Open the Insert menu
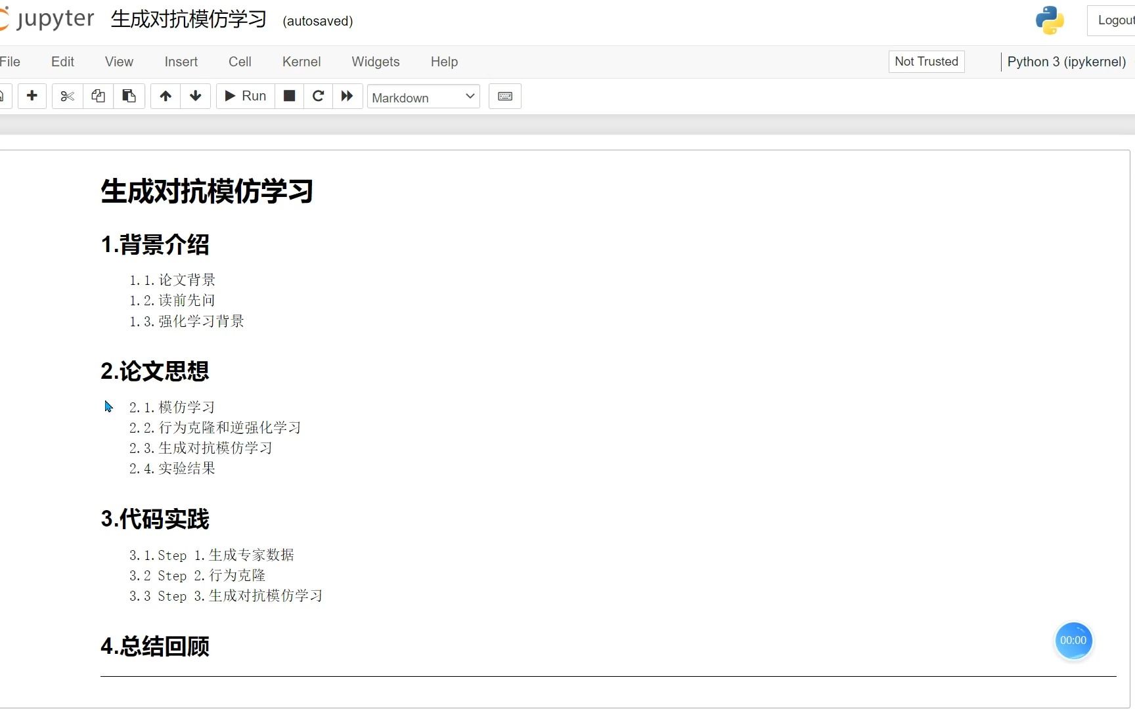The image size is (1135, 709). pyautogui.click(x=181, y=62)
